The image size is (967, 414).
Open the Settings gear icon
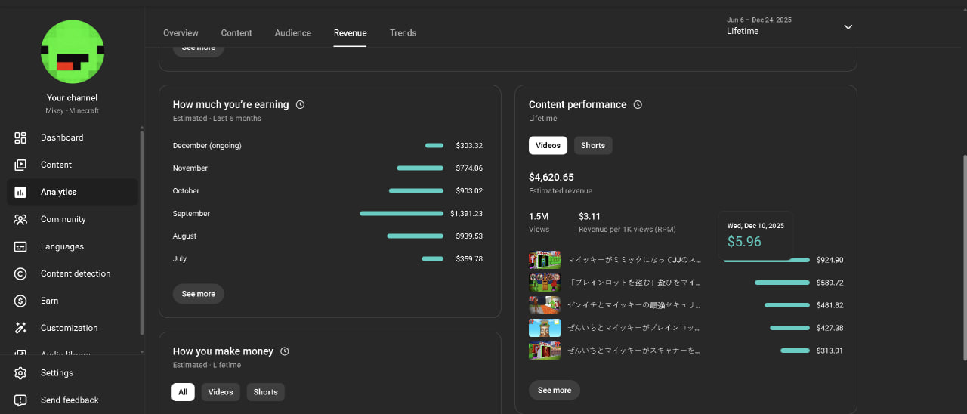click(x=20, y=373)
